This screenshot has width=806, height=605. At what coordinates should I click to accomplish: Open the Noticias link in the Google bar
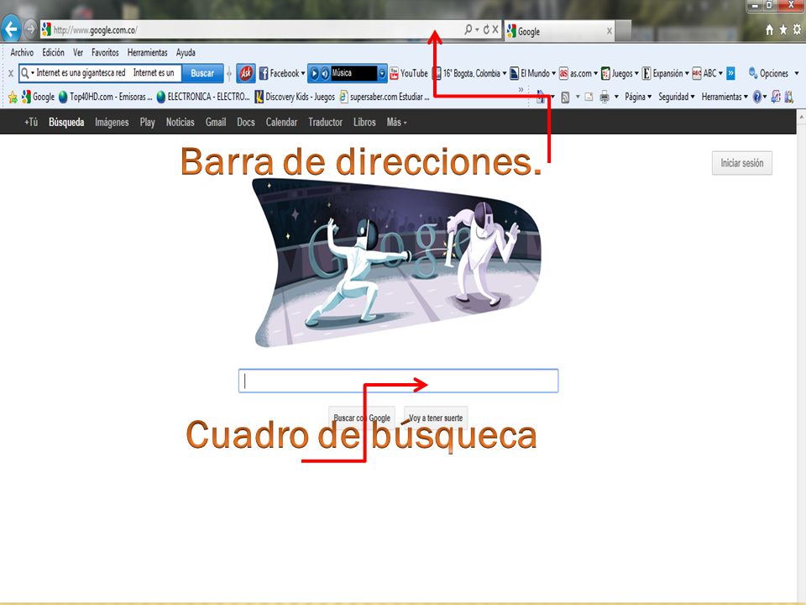[180, 123]
